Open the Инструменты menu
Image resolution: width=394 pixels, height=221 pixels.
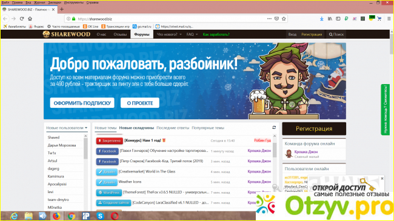[73, 2]
